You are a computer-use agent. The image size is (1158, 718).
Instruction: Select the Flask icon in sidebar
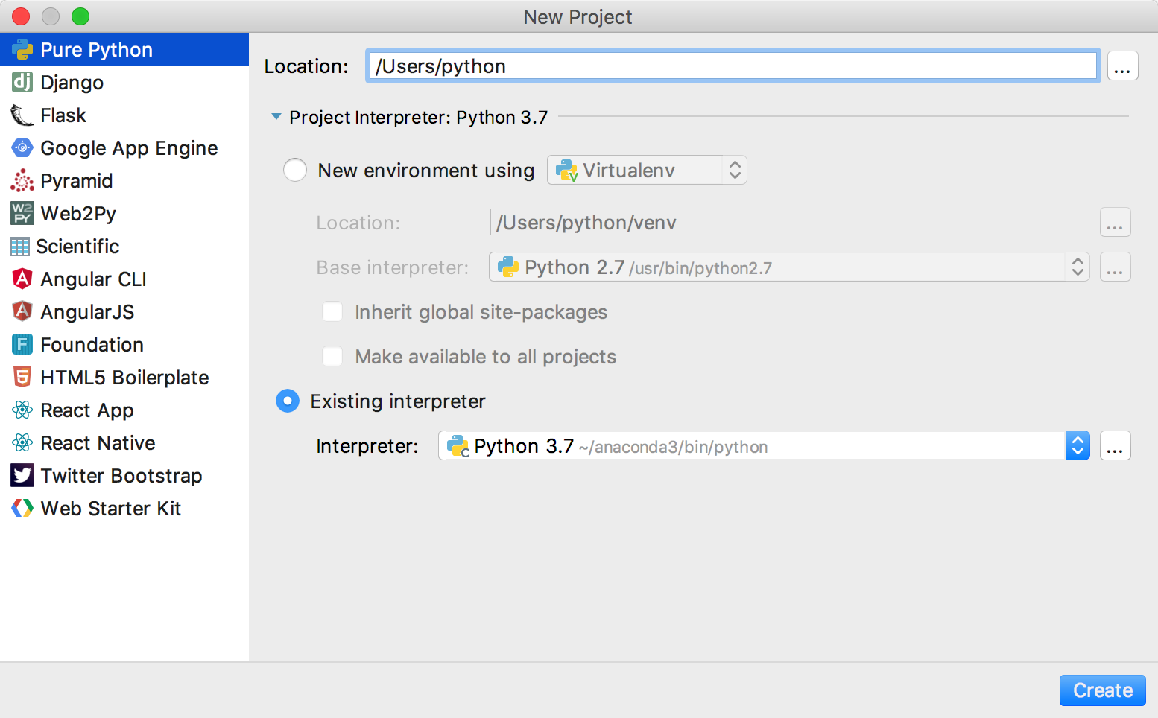[22, 115]
